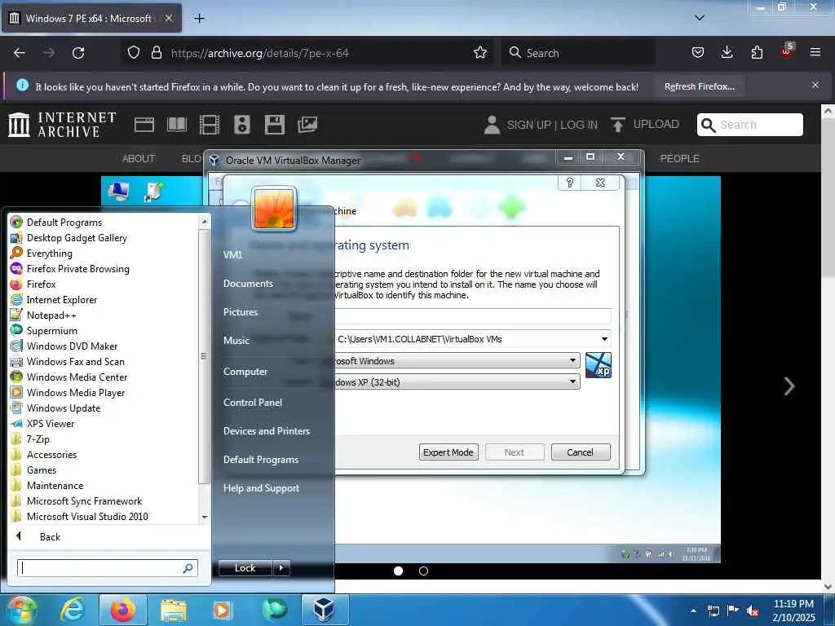Open the Save to Pocket icon

pos(698,53)
